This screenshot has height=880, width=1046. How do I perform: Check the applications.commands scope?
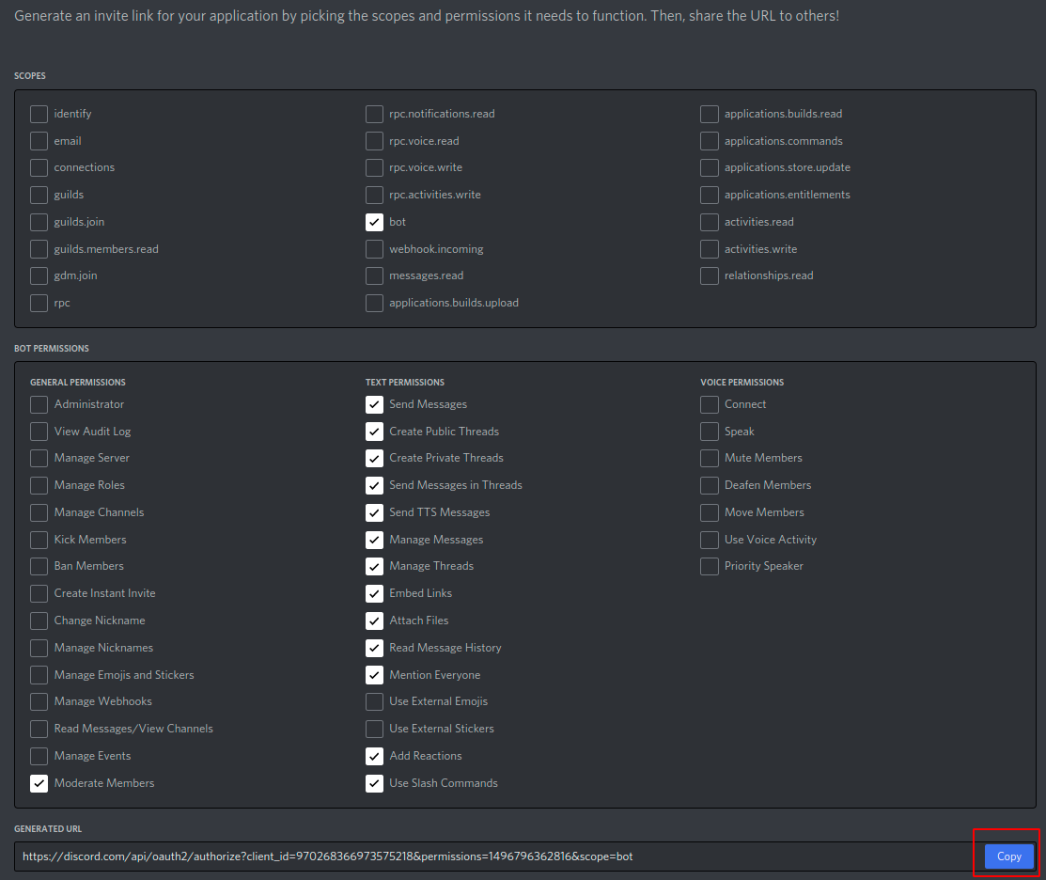coord(709,141)
